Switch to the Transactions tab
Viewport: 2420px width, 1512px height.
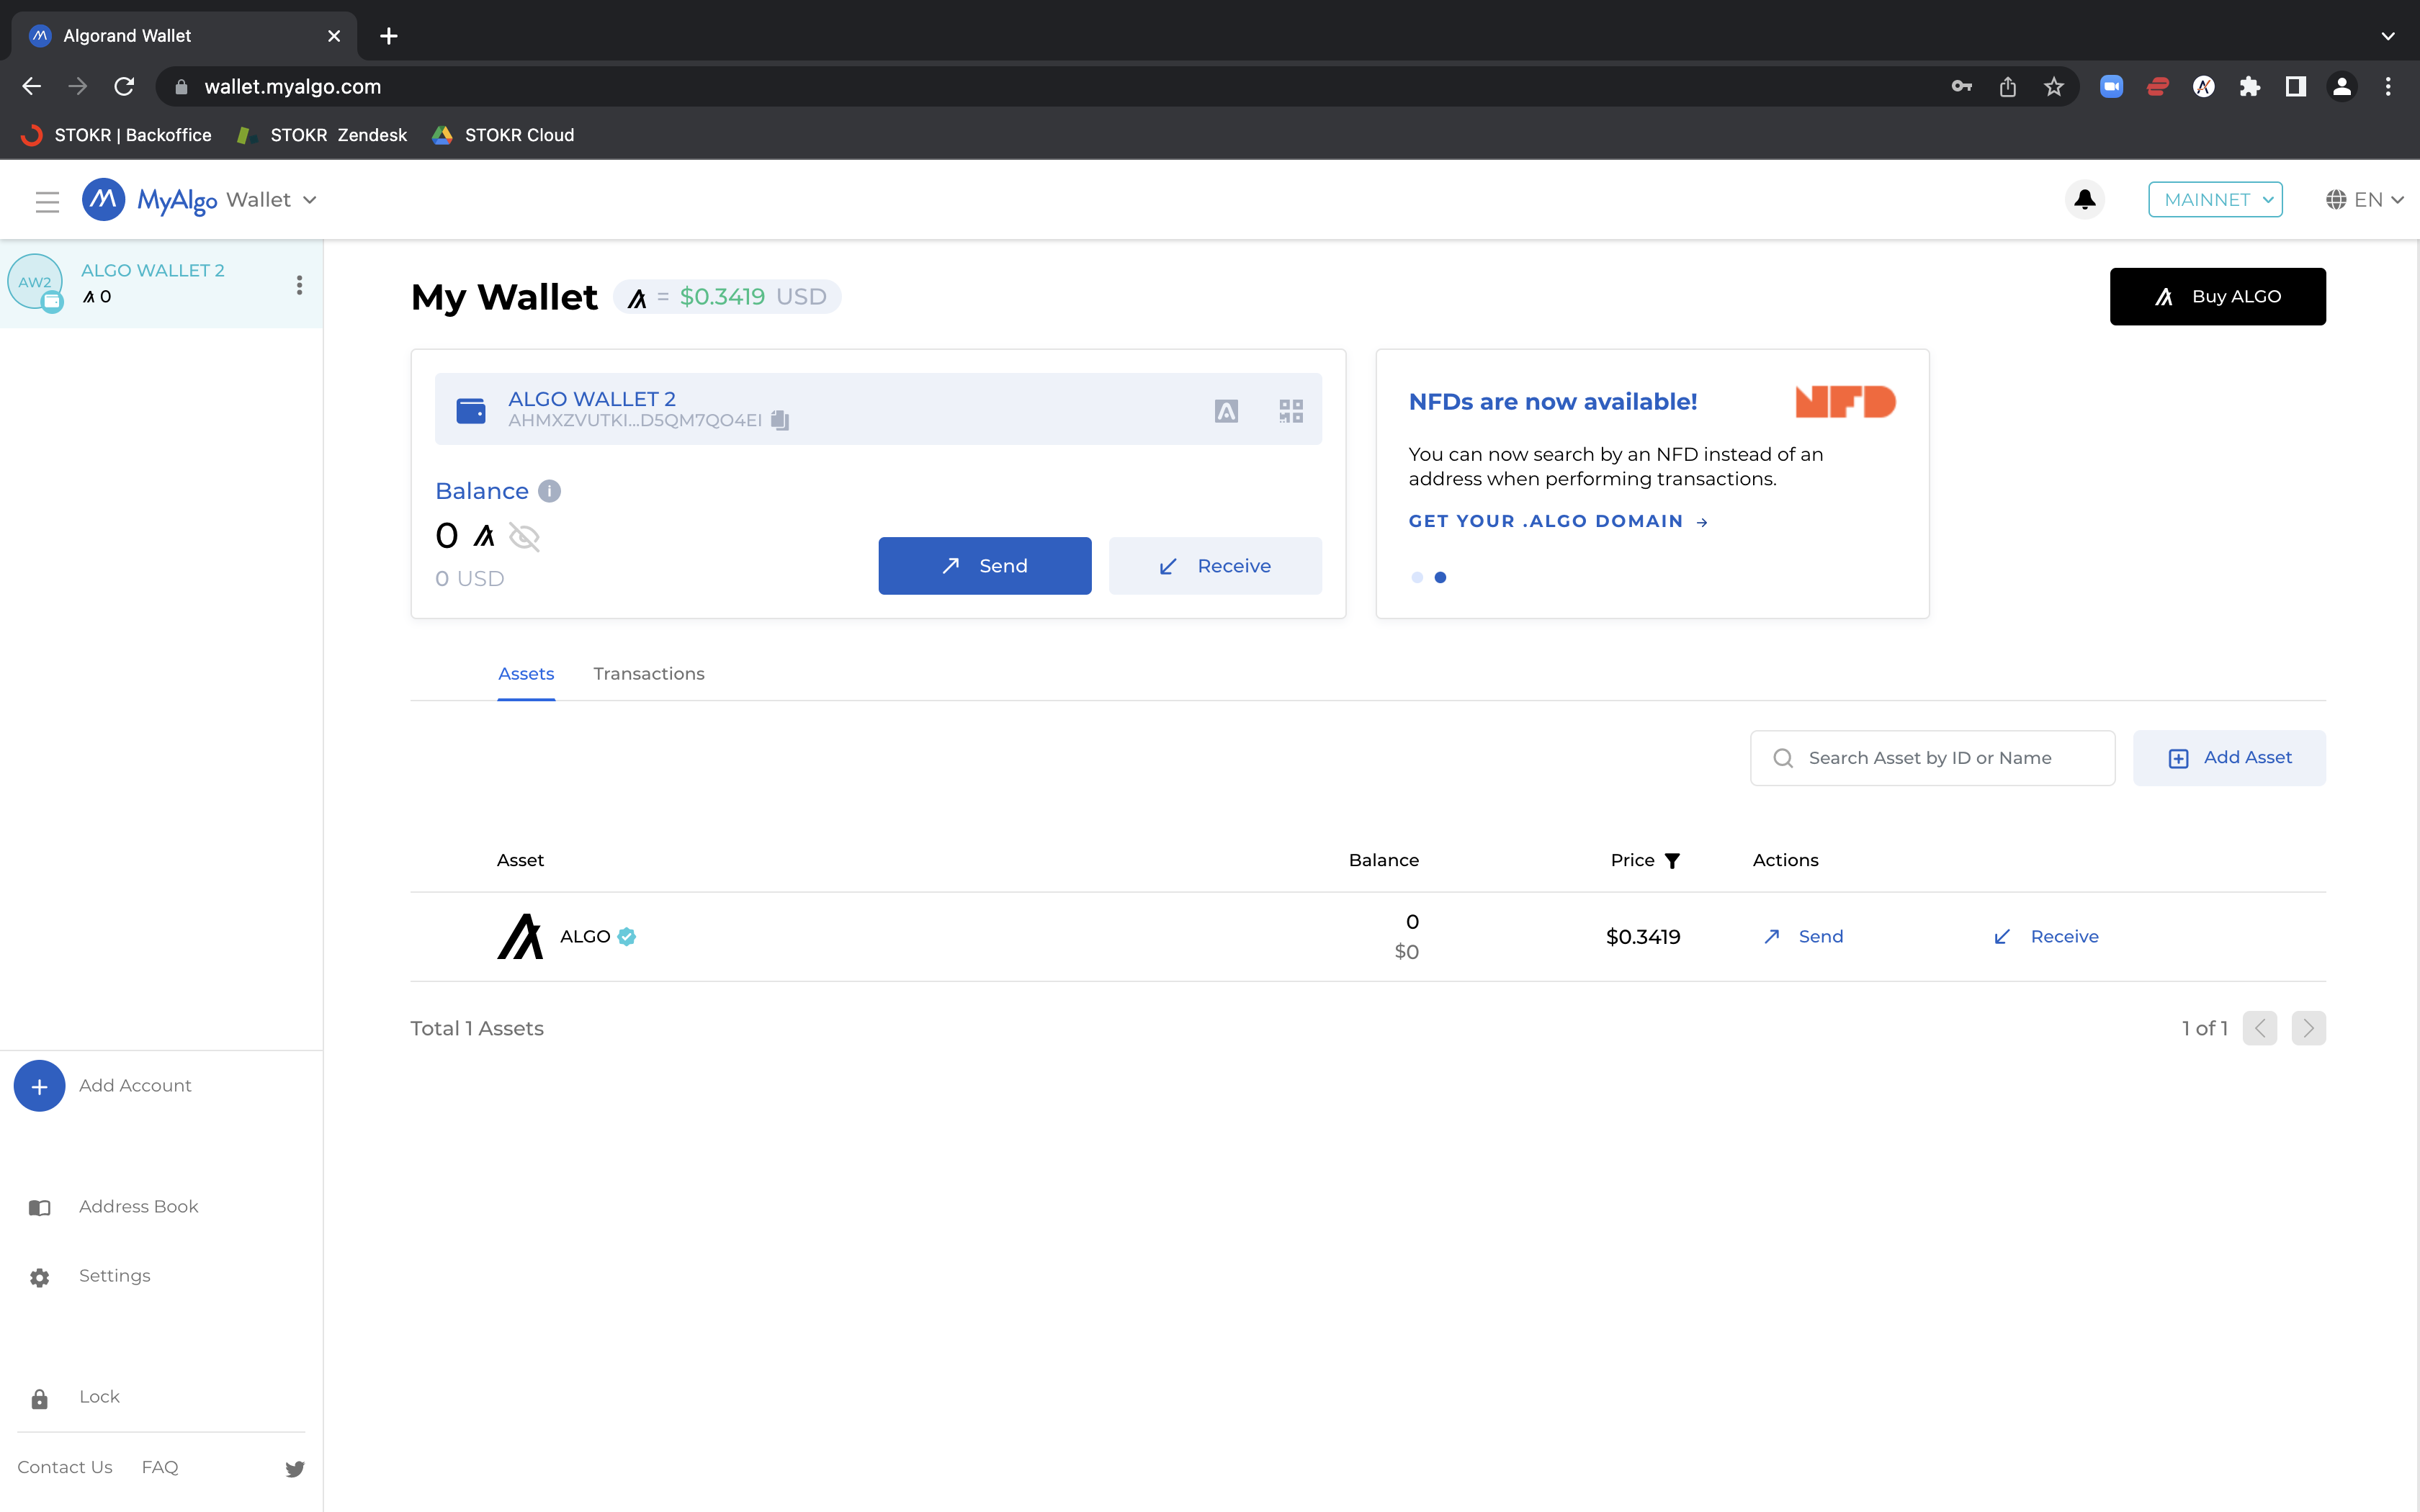pos(649,674)
